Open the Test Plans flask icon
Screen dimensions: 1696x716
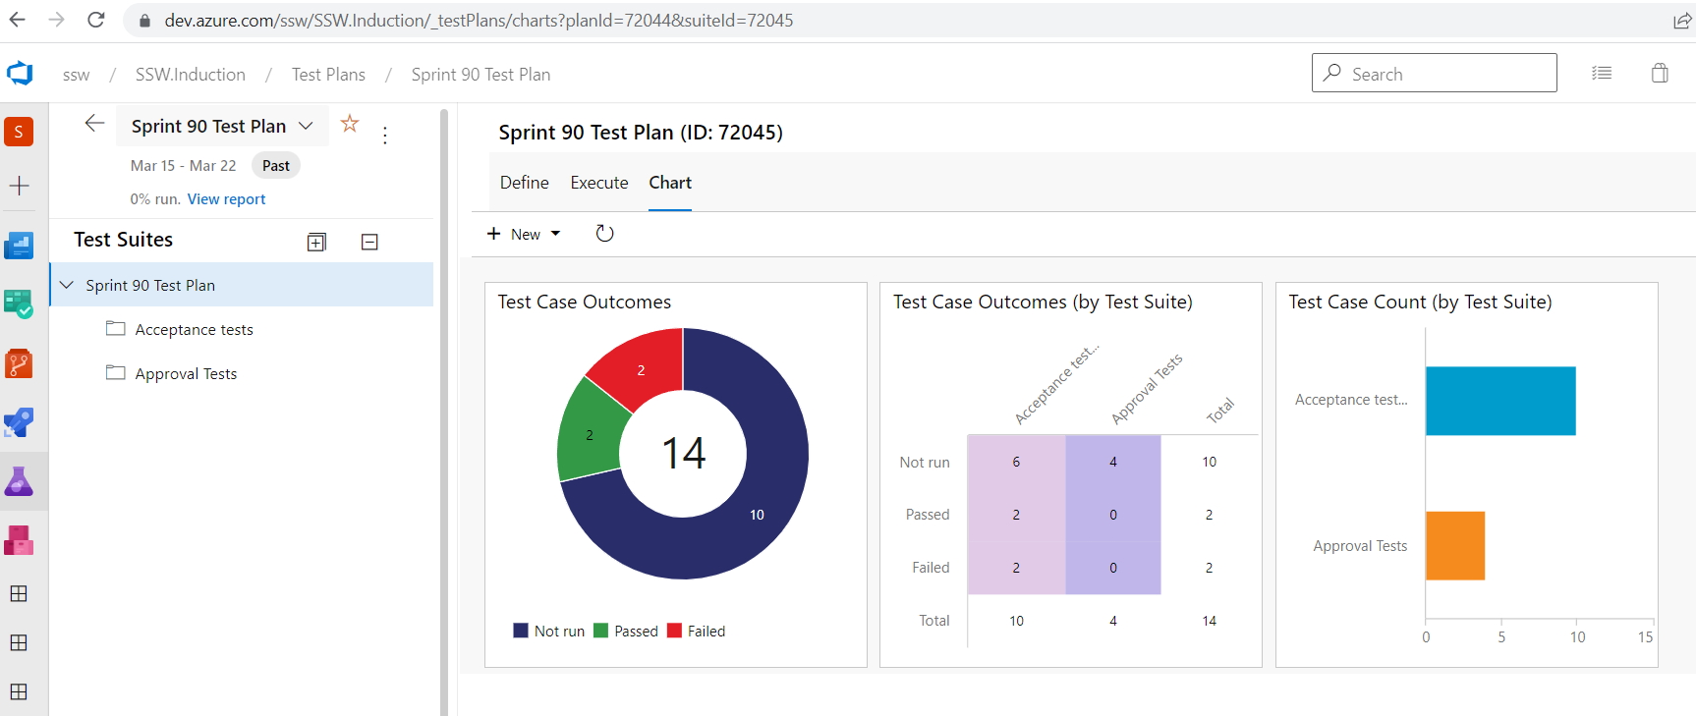[19, 481]
